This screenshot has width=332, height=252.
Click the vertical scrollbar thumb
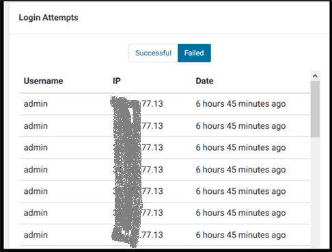[315, 109]
